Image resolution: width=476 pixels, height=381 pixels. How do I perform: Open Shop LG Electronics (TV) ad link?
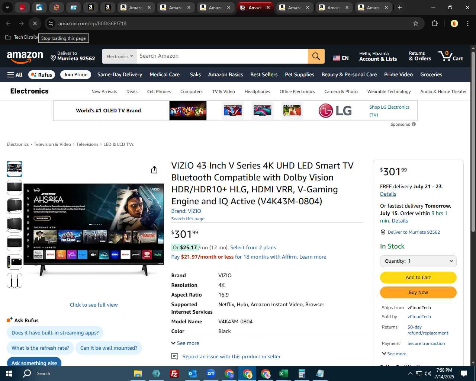(389, 111)
